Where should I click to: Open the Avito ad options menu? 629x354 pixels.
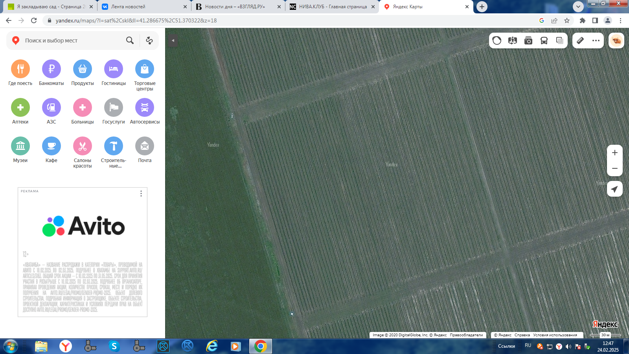tap(141, 194)
